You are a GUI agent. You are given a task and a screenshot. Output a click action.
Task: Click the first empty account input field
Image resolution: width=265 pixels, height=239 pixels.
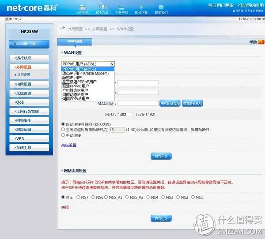(x=138, y=82)
